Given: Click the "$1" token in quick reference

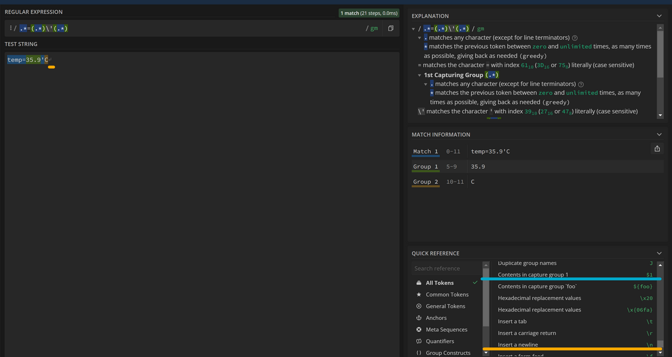Looking at the screenshot, I should tap(649, 275).
